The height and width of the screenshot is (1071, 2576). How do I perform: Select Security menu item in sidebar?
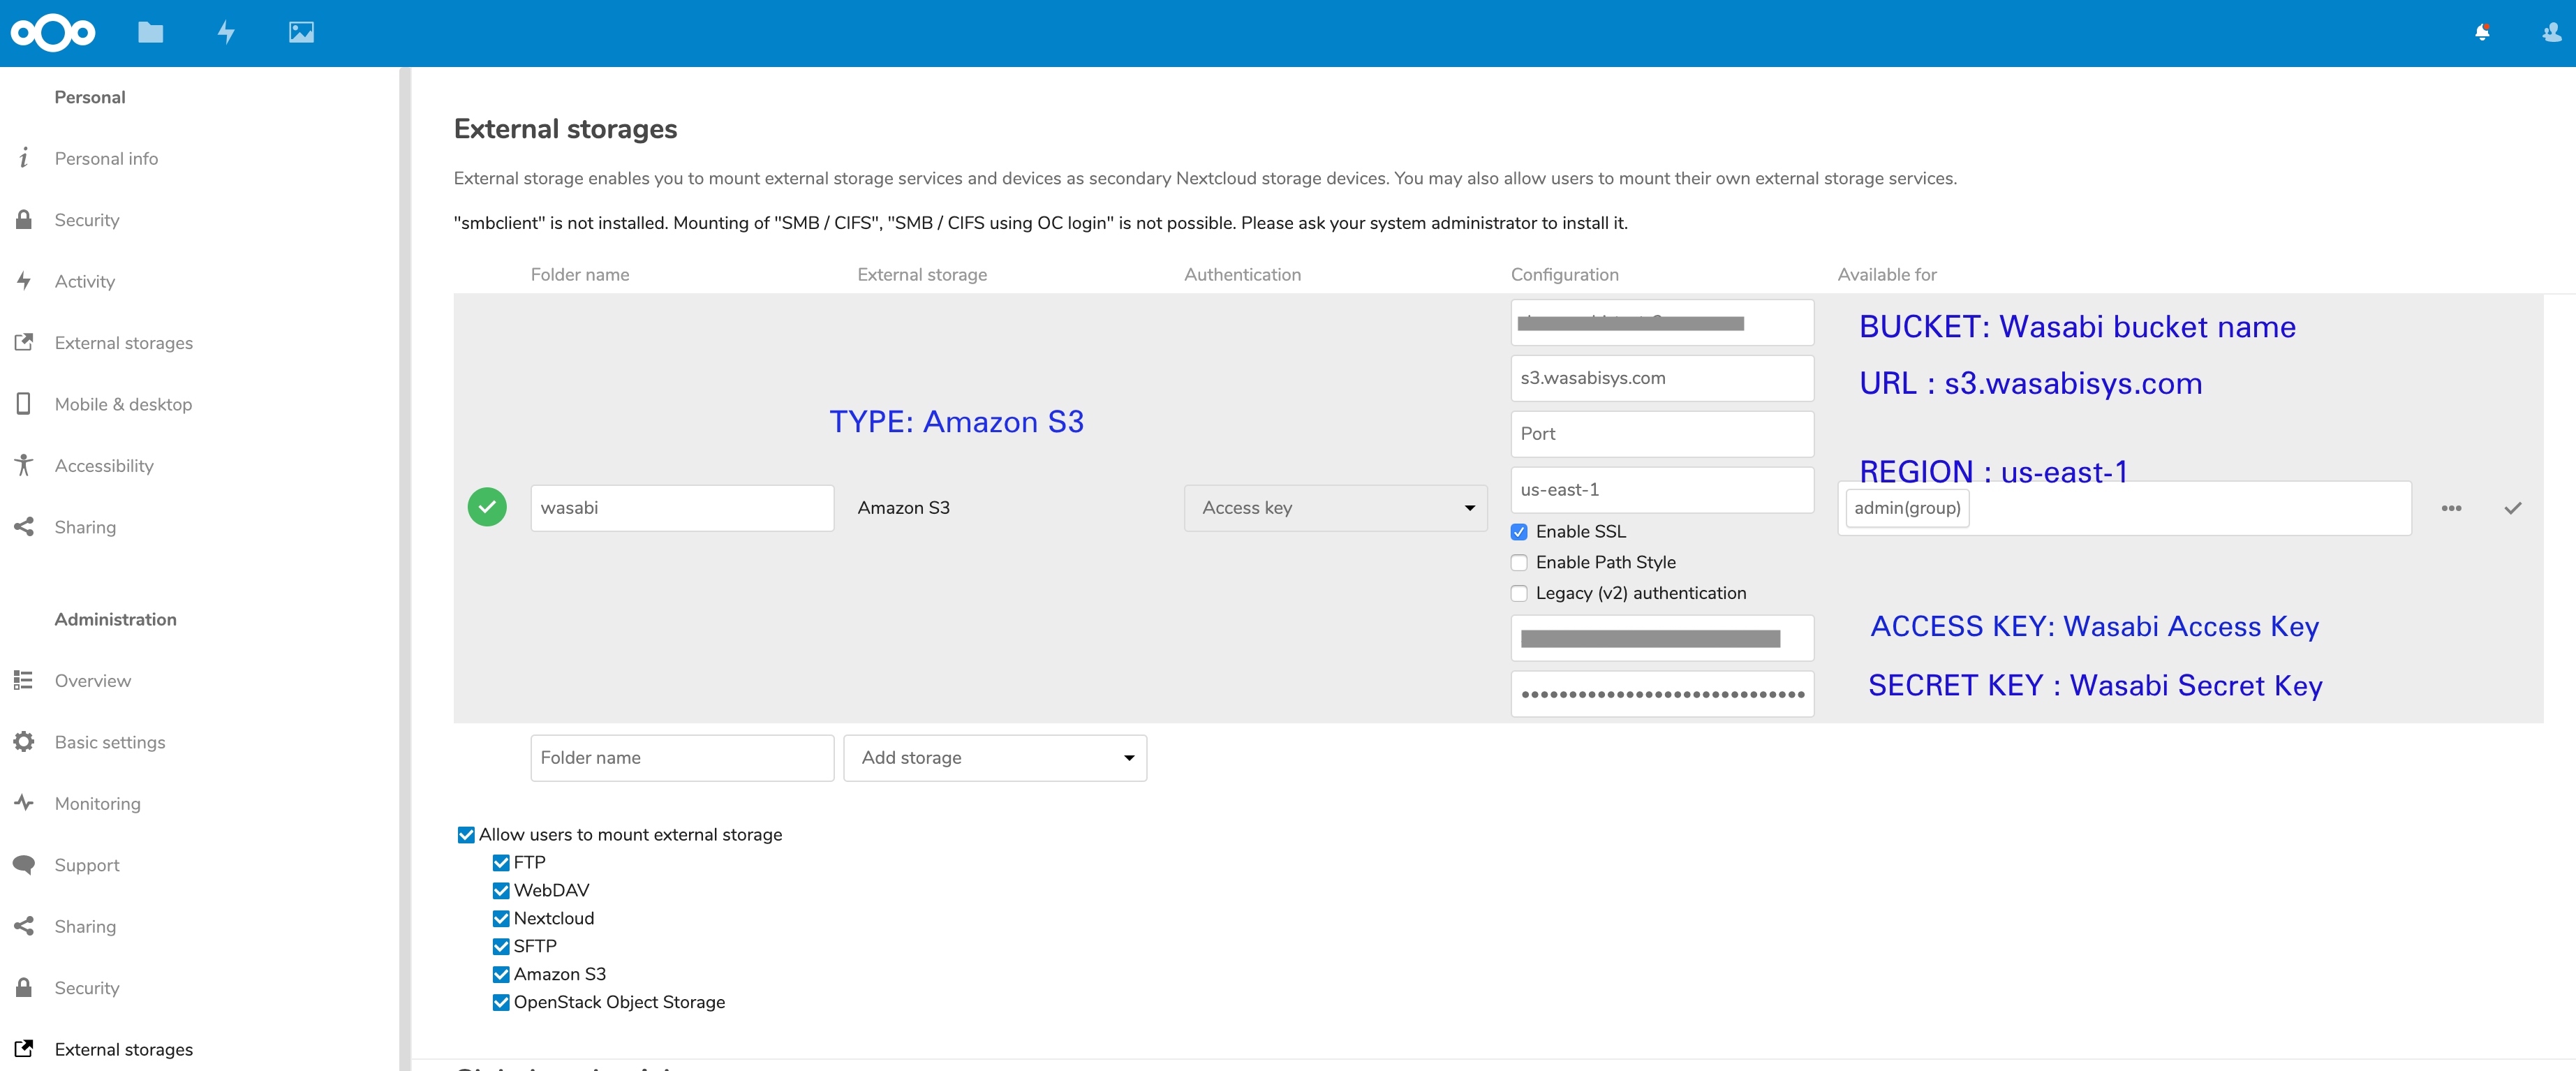[x=89, y=219]
